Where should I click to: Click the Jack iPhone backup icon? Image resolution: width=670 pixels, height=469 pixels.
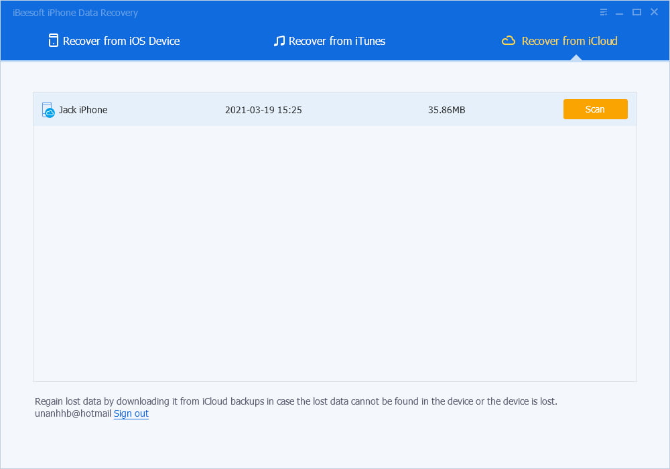(x=48, y=110)
